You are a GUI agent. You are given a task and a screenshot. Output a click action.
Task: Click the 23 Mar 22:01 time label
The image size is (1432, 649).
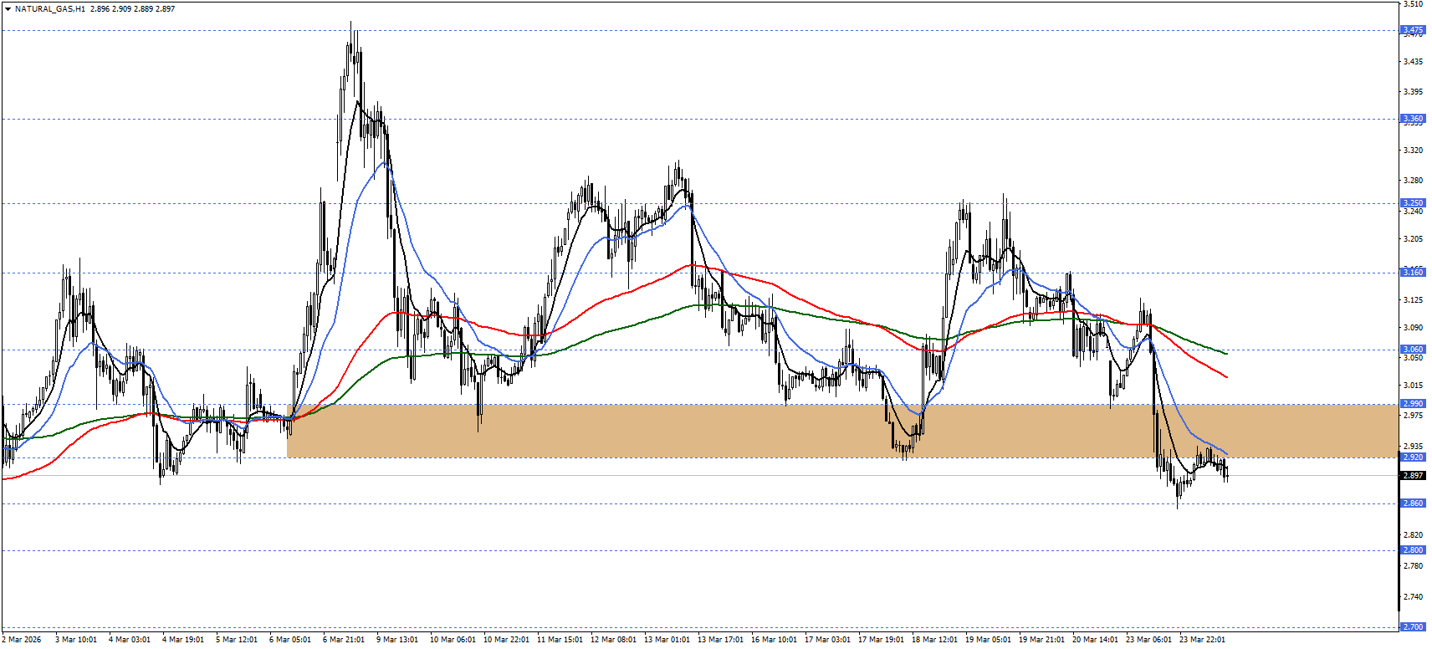click(x=1202, y=640)
